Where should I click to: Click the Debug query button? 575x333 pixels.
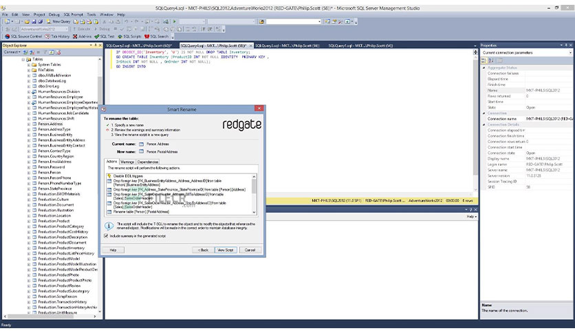[x=102, y=29]
